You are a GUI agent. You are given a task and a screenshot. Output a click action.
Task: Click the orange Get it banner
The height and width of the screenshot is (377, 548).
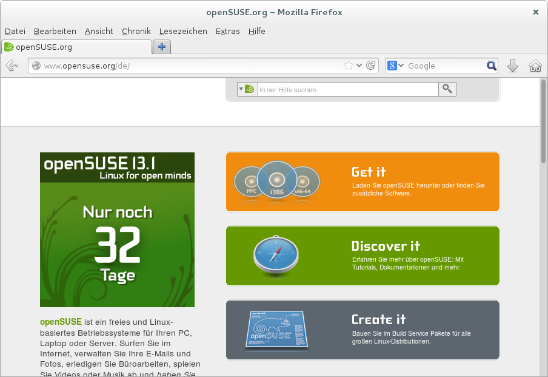363,182
